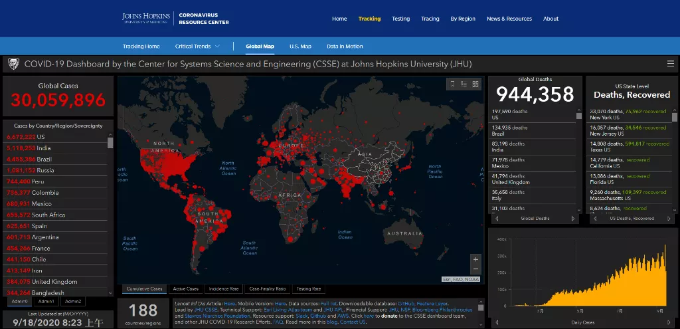Open the Slack resource support link
The image size is (680, 329).
click(302, 316)
